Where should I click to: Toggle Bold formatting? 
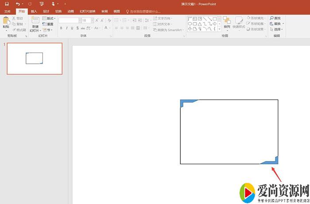pos(61,28)
